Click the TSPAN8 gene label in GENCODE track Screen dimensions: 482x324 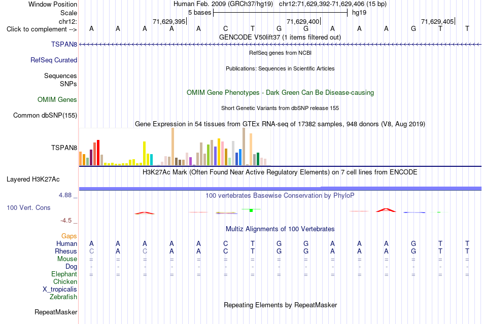tap(64, 44)
